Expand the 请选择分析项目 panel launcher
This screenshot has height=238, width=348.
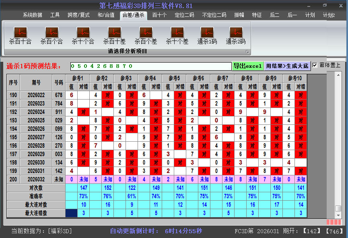(247, 52)
